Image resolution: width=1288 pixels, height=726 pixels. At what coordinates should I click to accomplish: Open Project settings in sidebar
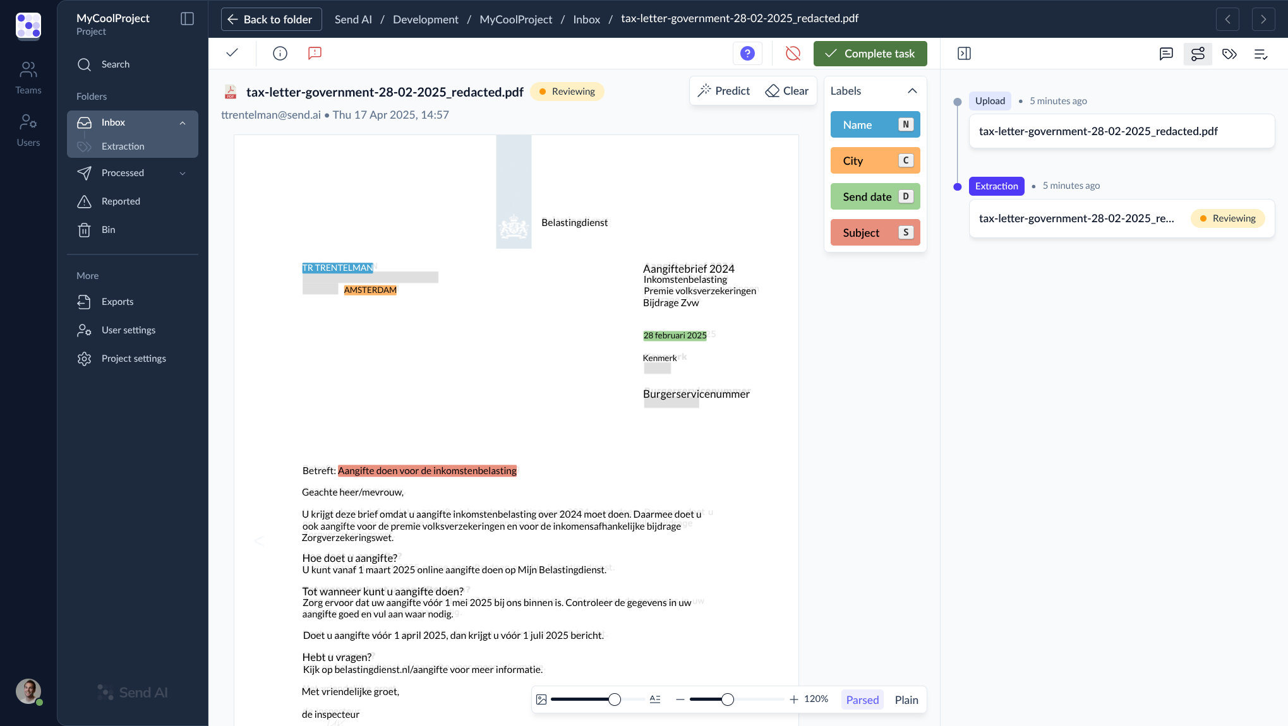tap(133, 359)
